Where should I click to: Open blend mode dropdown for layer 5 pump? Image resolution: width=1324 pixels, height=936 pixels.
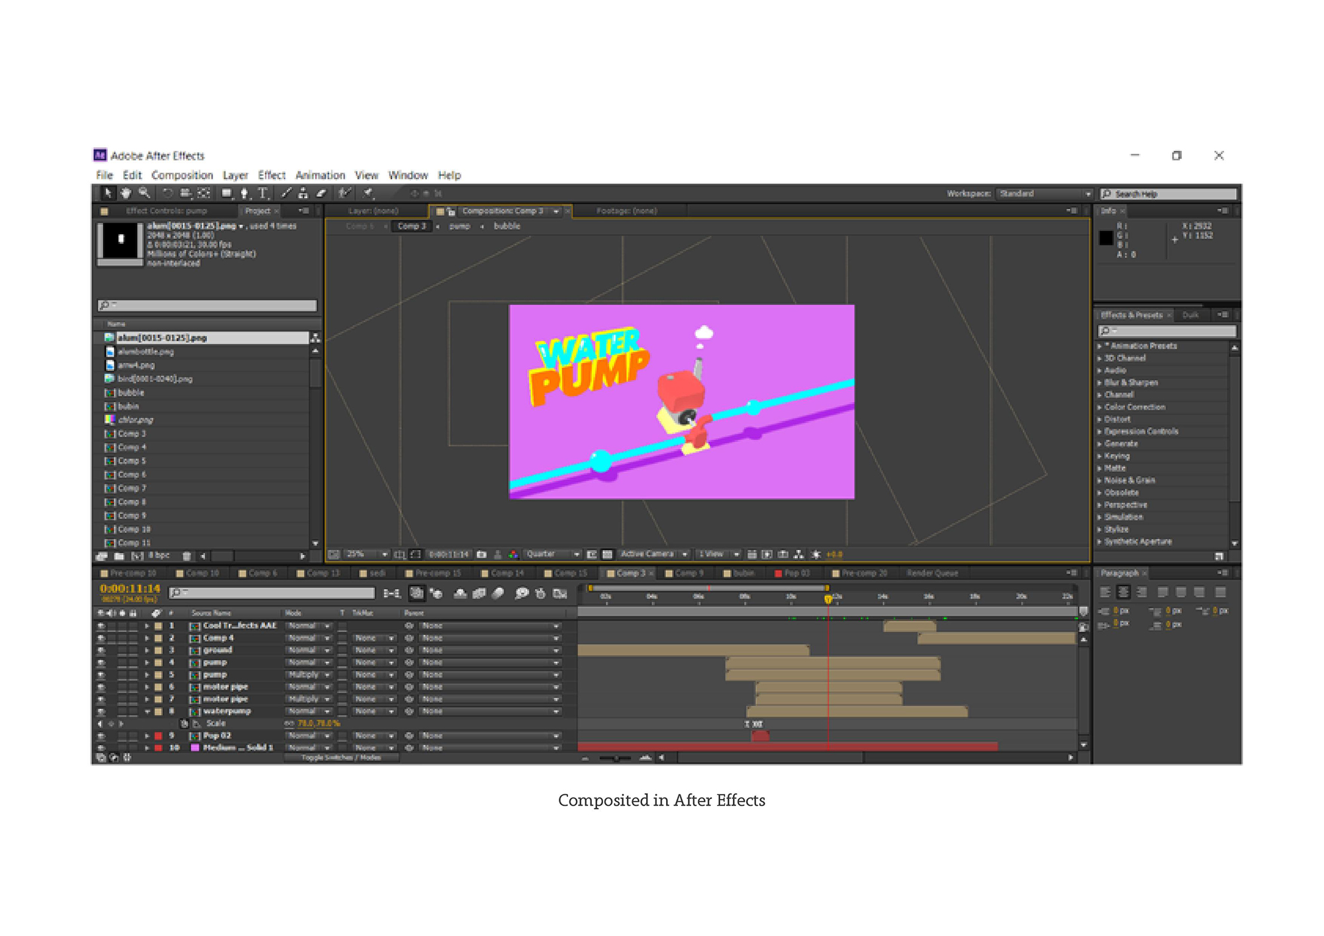(308, 675)
